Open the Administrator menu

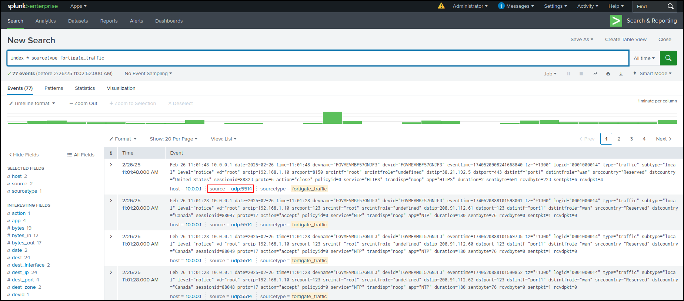470,6
